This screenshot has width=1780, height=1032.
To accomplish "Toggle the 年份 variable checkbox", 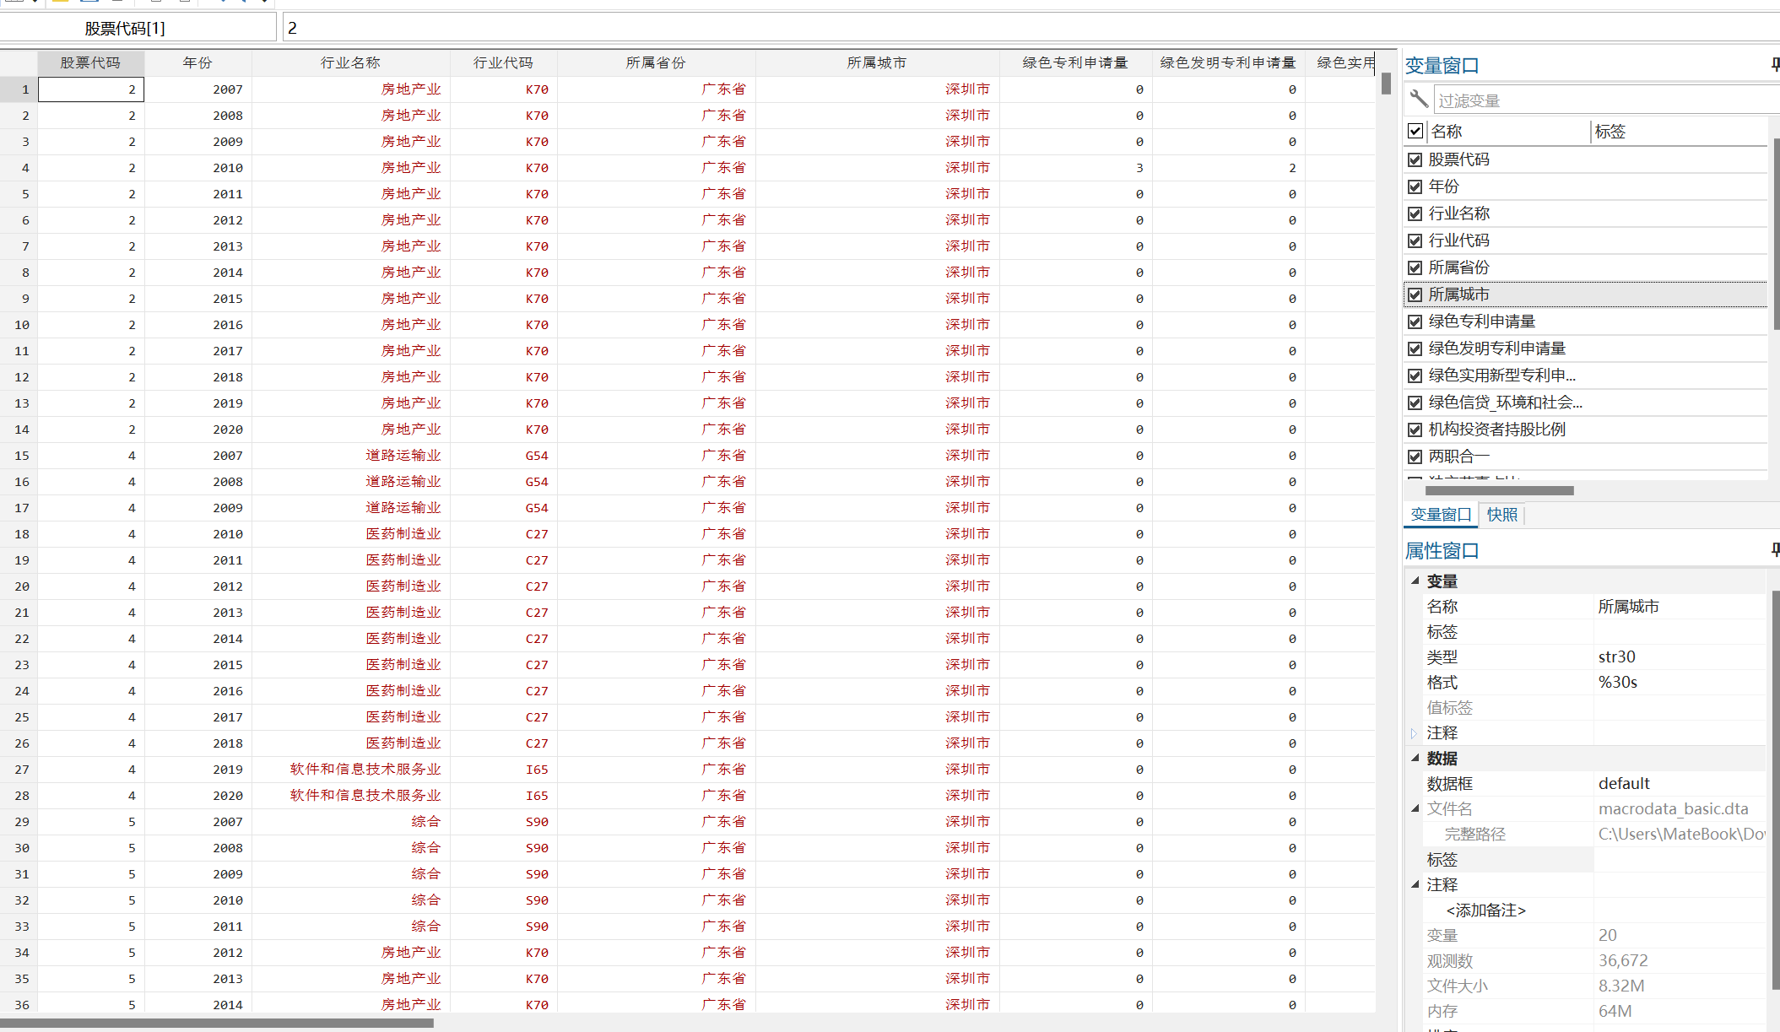I will click(1415, 186).
